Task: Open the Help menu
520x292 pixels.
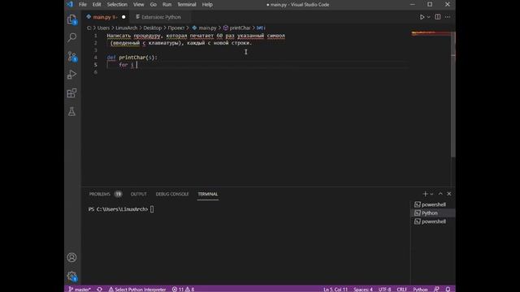Action: click(207, 4)
